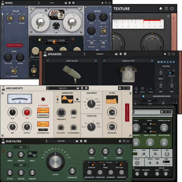Screen dimensions: 182x182
Task: Open the Telephone 1970 device selector
Action: [128, 61]
